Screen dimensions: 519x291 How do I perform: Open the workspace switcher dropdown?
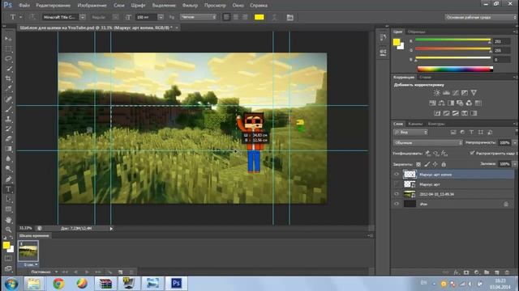pyautogui.click(x=481, y=17)
